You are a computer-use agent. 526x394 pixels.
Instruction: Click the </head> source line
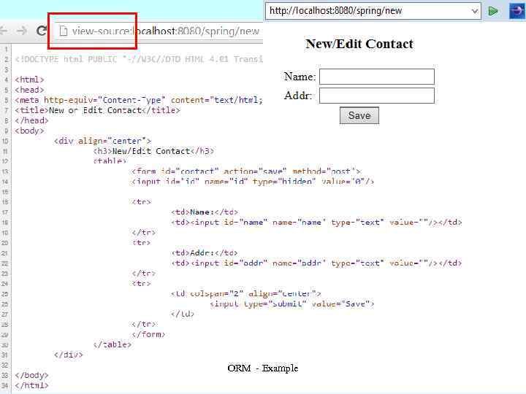31,120
